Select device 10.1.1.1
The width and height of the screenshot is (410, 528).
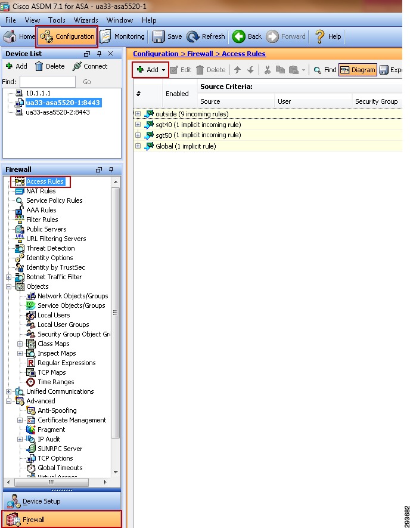coord(38,93)
